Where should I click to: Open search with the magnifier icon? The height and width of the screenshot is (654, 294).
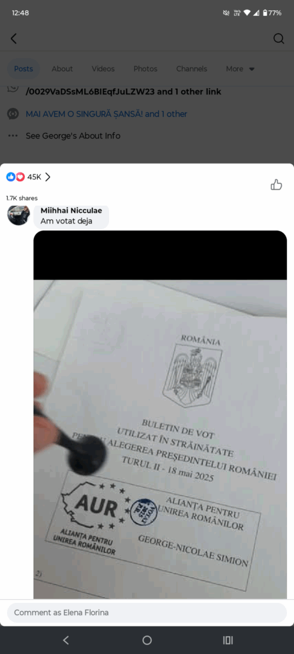279,39
